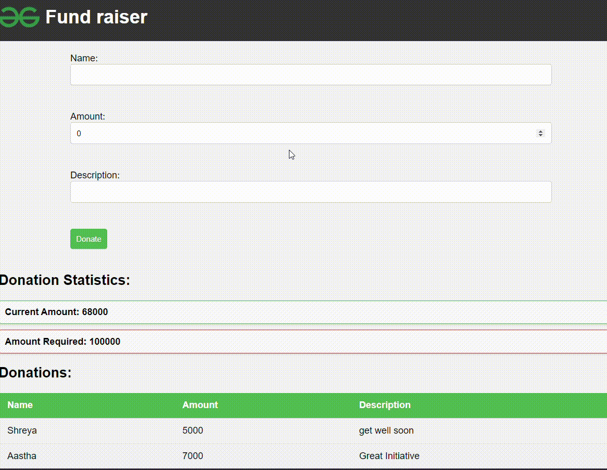The image size is (607, 470).
Task: Focus the Description input field
Action: pyautogui.click(x=311, y=192)
